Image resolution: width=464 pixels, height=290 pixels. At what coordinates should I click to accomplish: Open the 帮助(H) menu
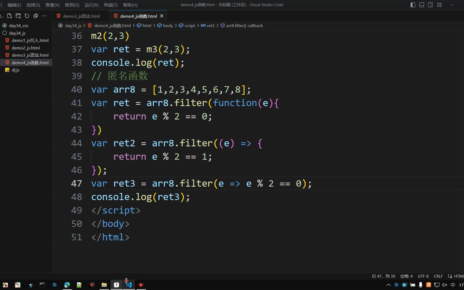(x=130, y=5)
